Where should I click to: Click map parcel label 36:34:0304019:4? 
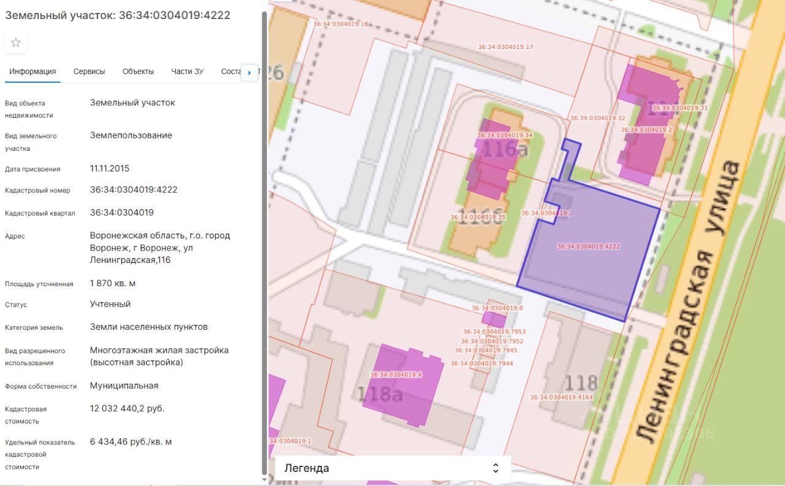[396, 374]
